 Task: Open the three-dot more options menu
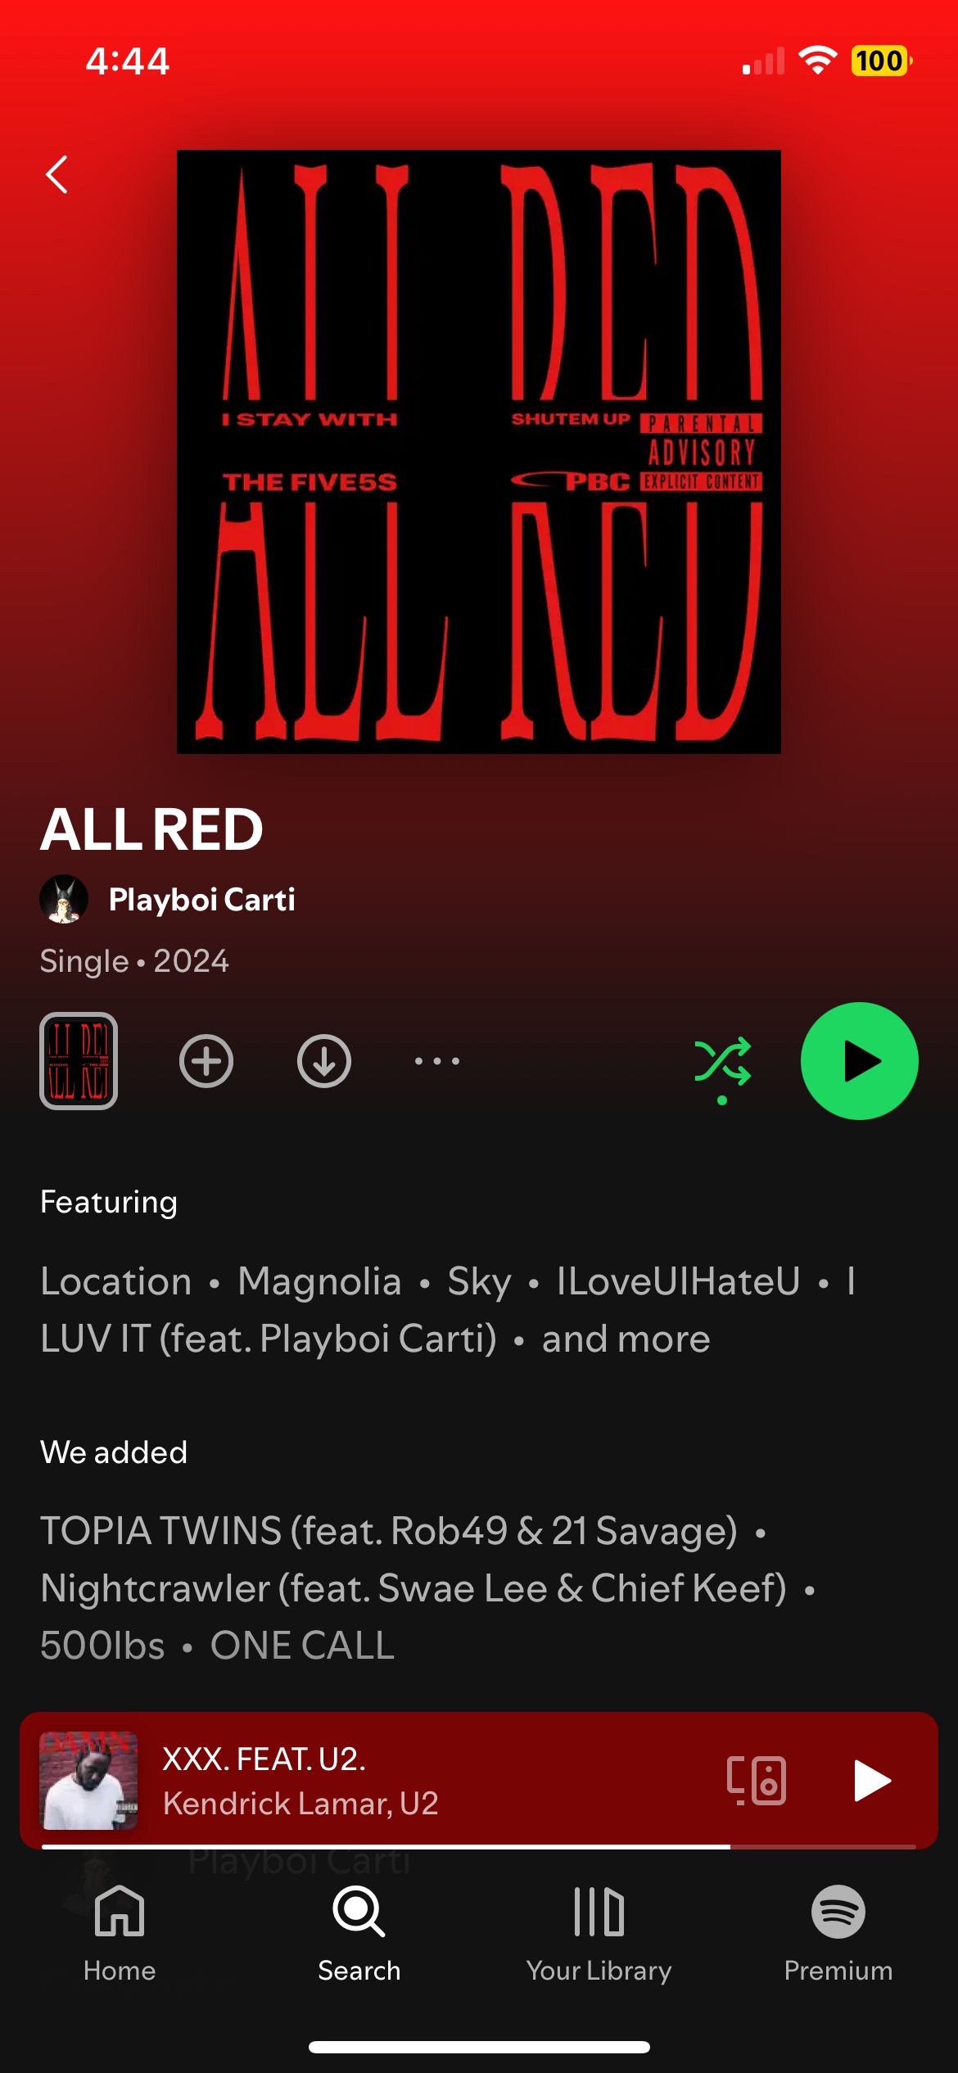pyautogui.click(x=437, y=1061)
